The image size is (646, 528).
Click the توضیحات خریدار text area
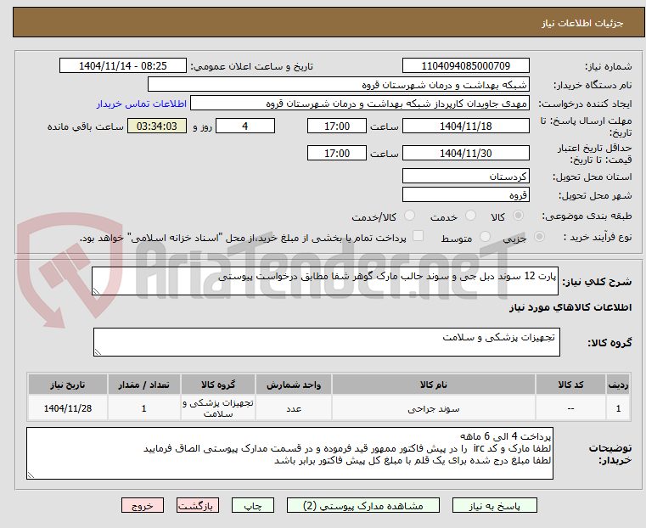(289, 453)
